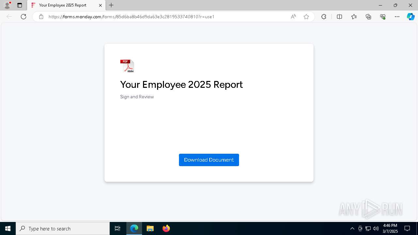
Task: Click the Type here to search box
Action: [x=63, y=228]
